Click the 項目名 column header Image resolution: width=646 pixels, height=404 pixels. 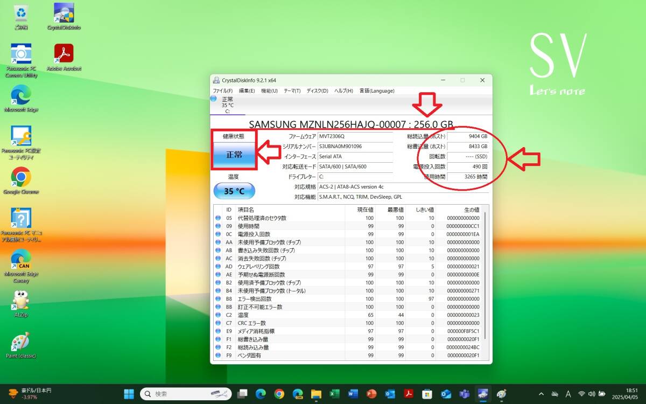pyautogui.click(x=290, y=210)
